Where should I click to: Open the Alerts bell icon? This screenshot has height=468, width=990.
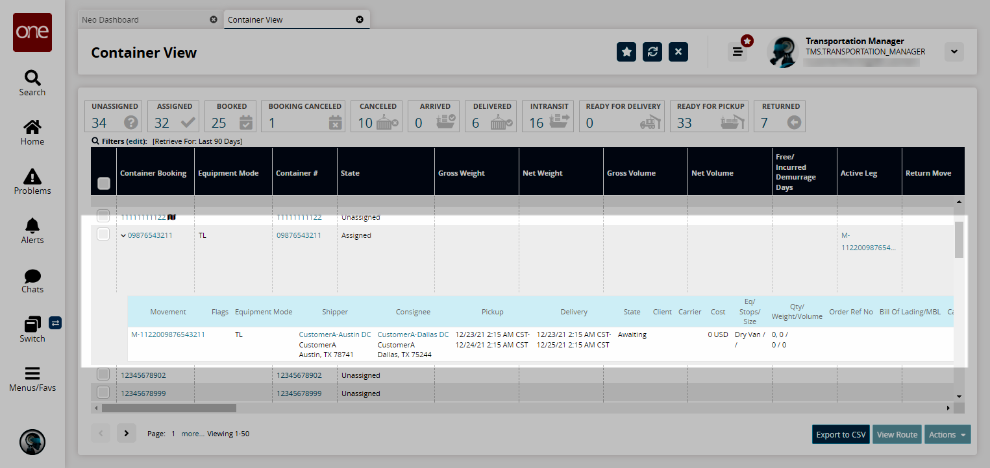pos(32,226)
